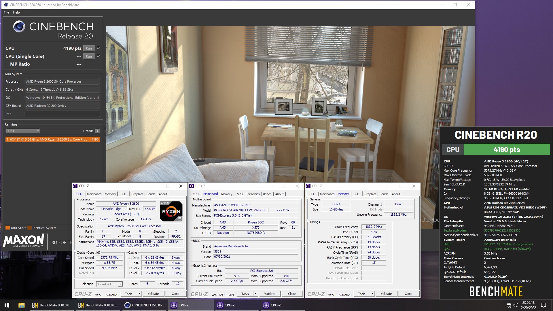The width and height of the screenshot is (553, 311).
Task: Run the CPU Single Core benchmark
Action: [89, 56]
